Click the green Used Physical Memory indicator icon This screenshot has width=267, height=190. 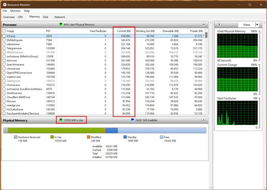(61, 25)
